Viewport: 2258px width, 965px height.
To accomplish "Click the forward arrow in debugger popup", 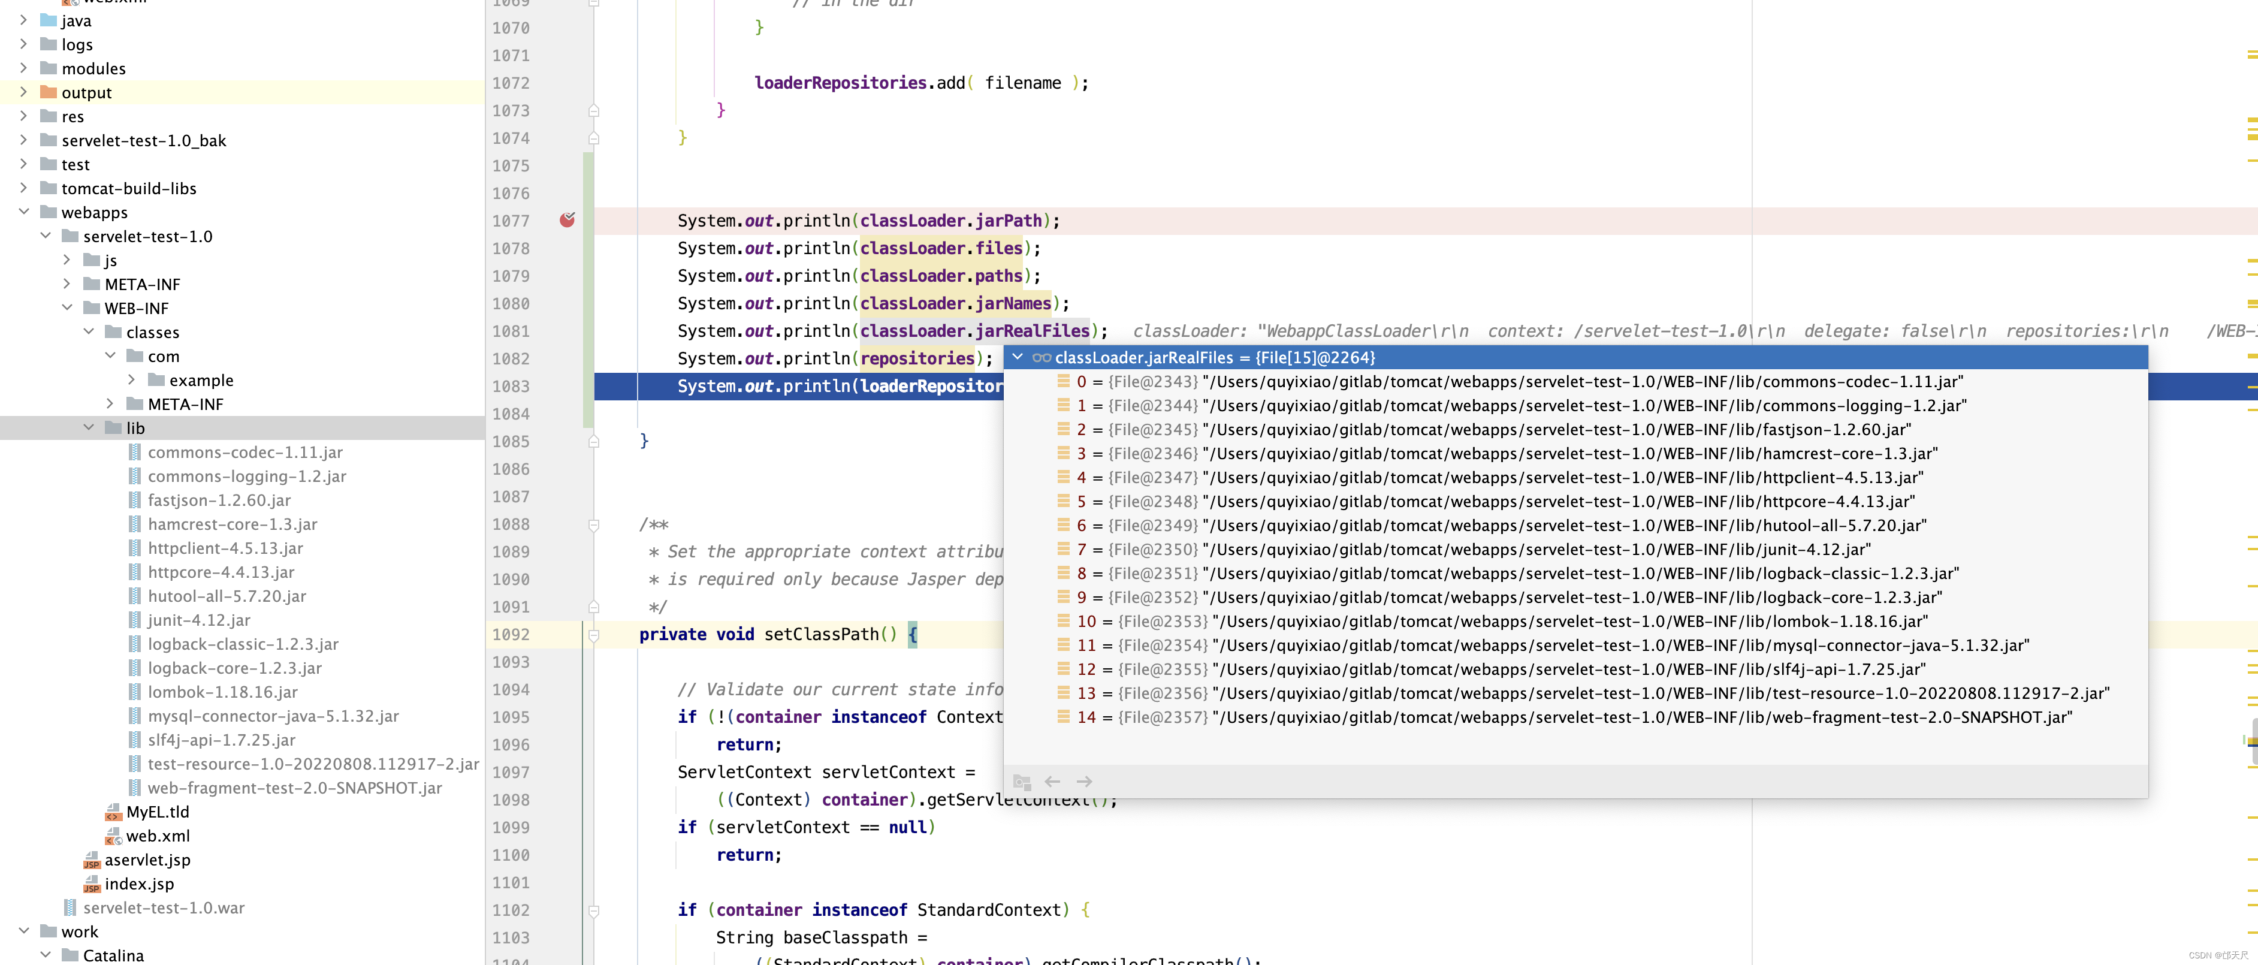I will pyautogui.click(x=1084, y=781).
